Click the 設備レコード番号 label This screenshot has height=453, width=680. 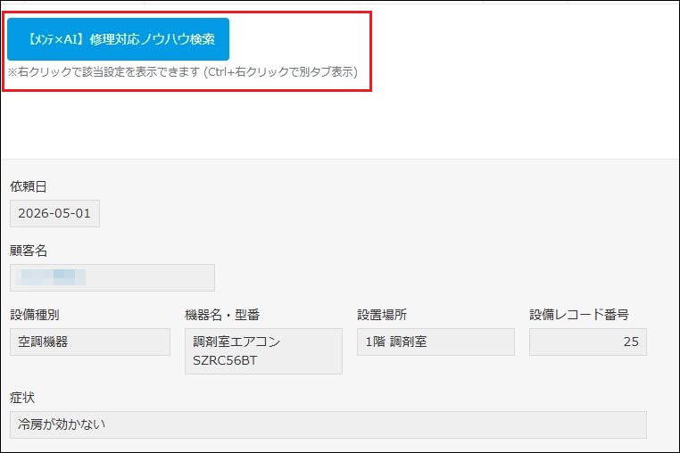point(579,315)
